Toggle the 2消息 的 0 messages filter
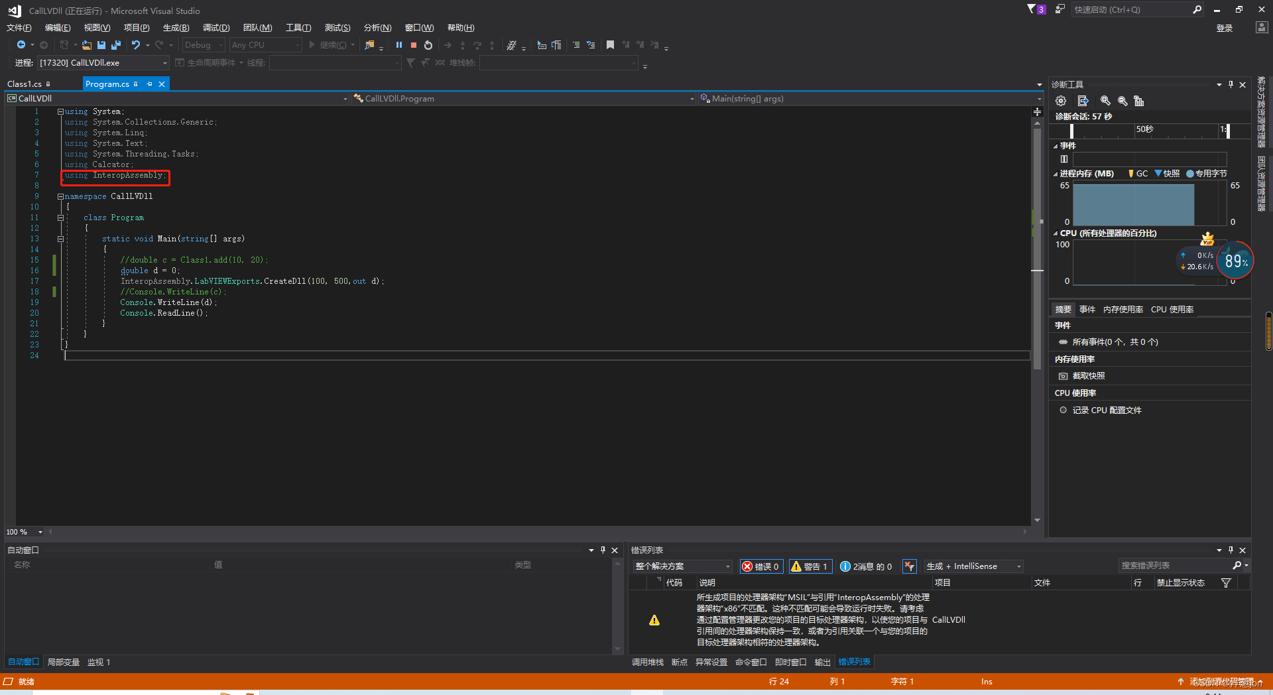 click(866, 566)
